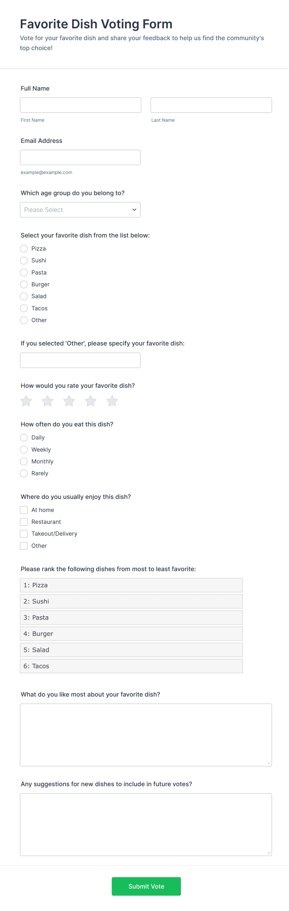Check the At home checkbox
Viewport: 289px width, 911px height.
pyautogui.click(x=24, y=510)
